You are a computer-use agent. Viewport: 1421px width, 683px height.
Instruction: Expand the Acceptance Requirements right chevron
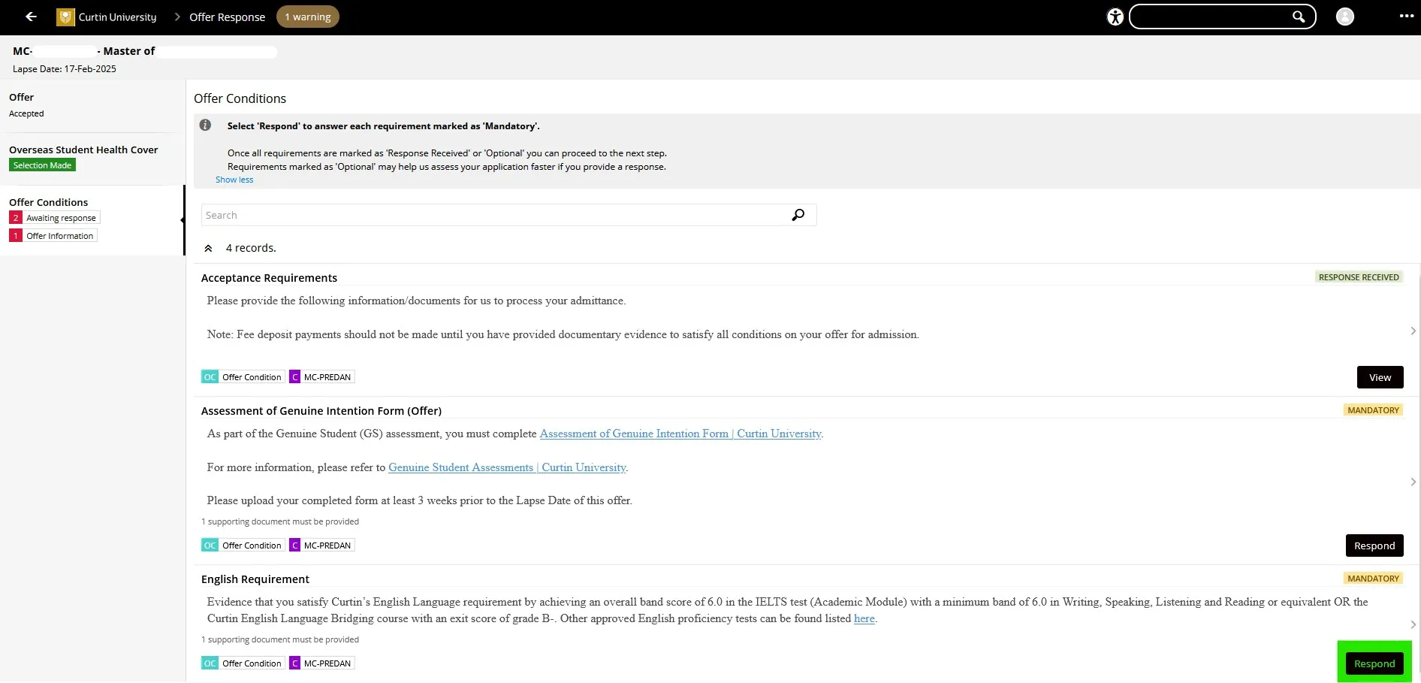[x=1413, y=331]
